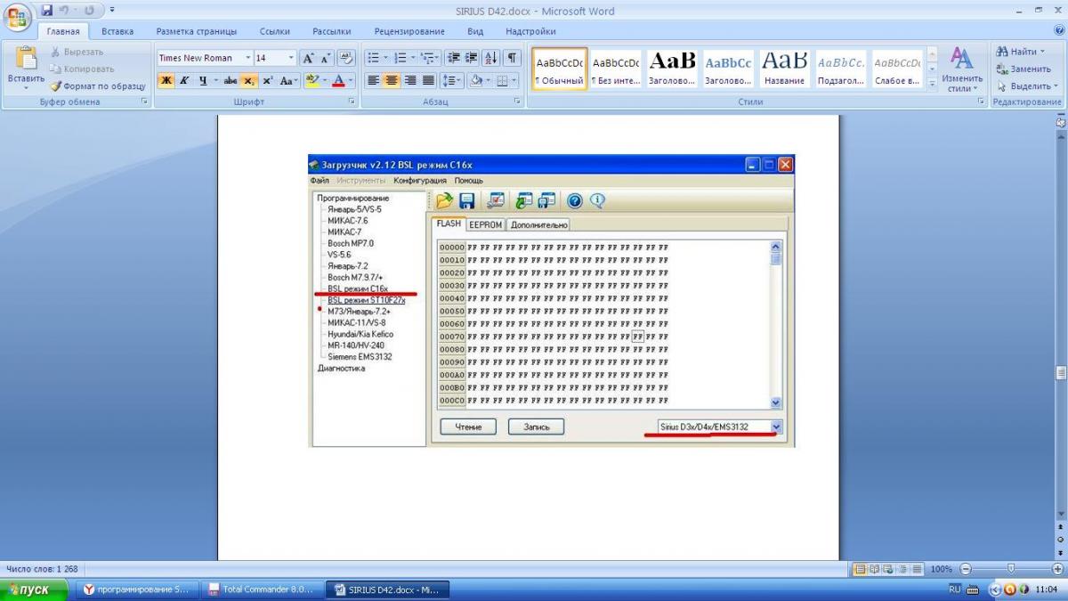The image size is (1068, 601).
Task: Decrease font size with shrink font icon
Action: coord(326,58)
